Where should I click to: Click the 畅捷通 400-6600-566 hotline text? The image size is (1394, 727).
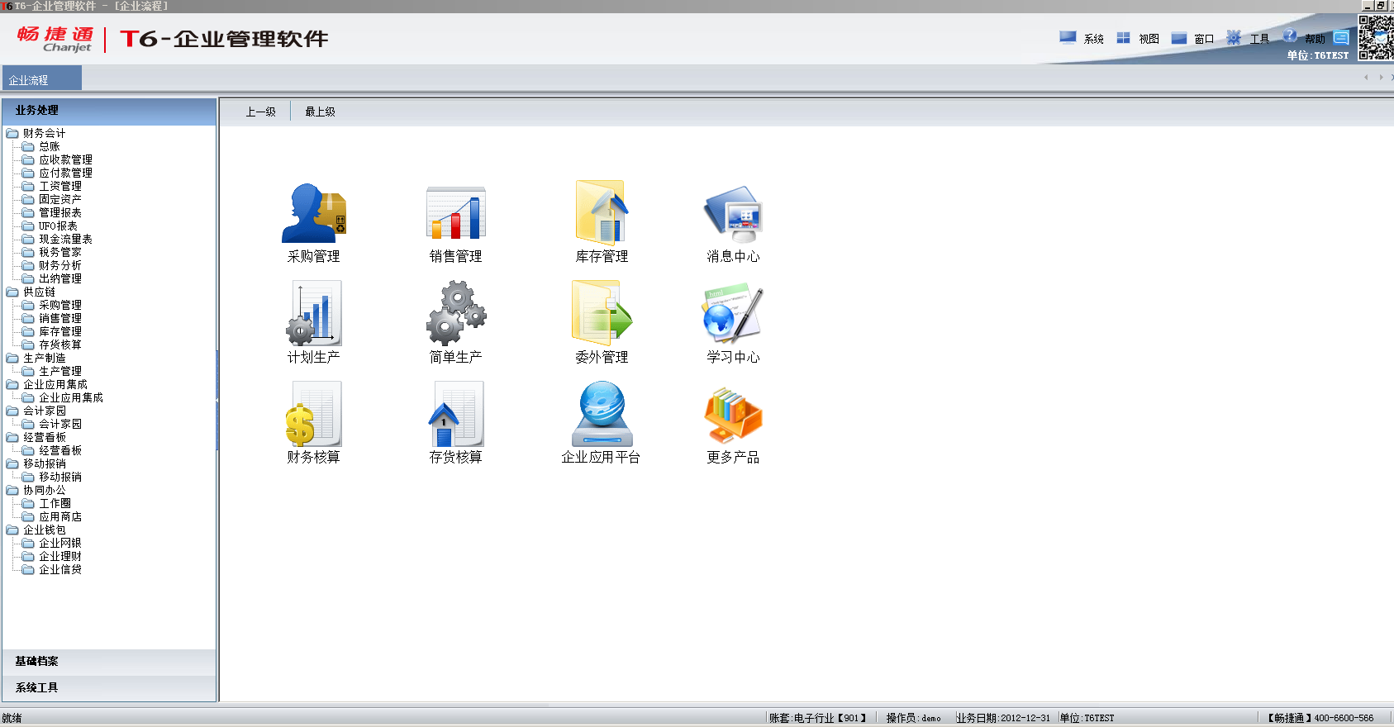click(x=1320, y=718)
